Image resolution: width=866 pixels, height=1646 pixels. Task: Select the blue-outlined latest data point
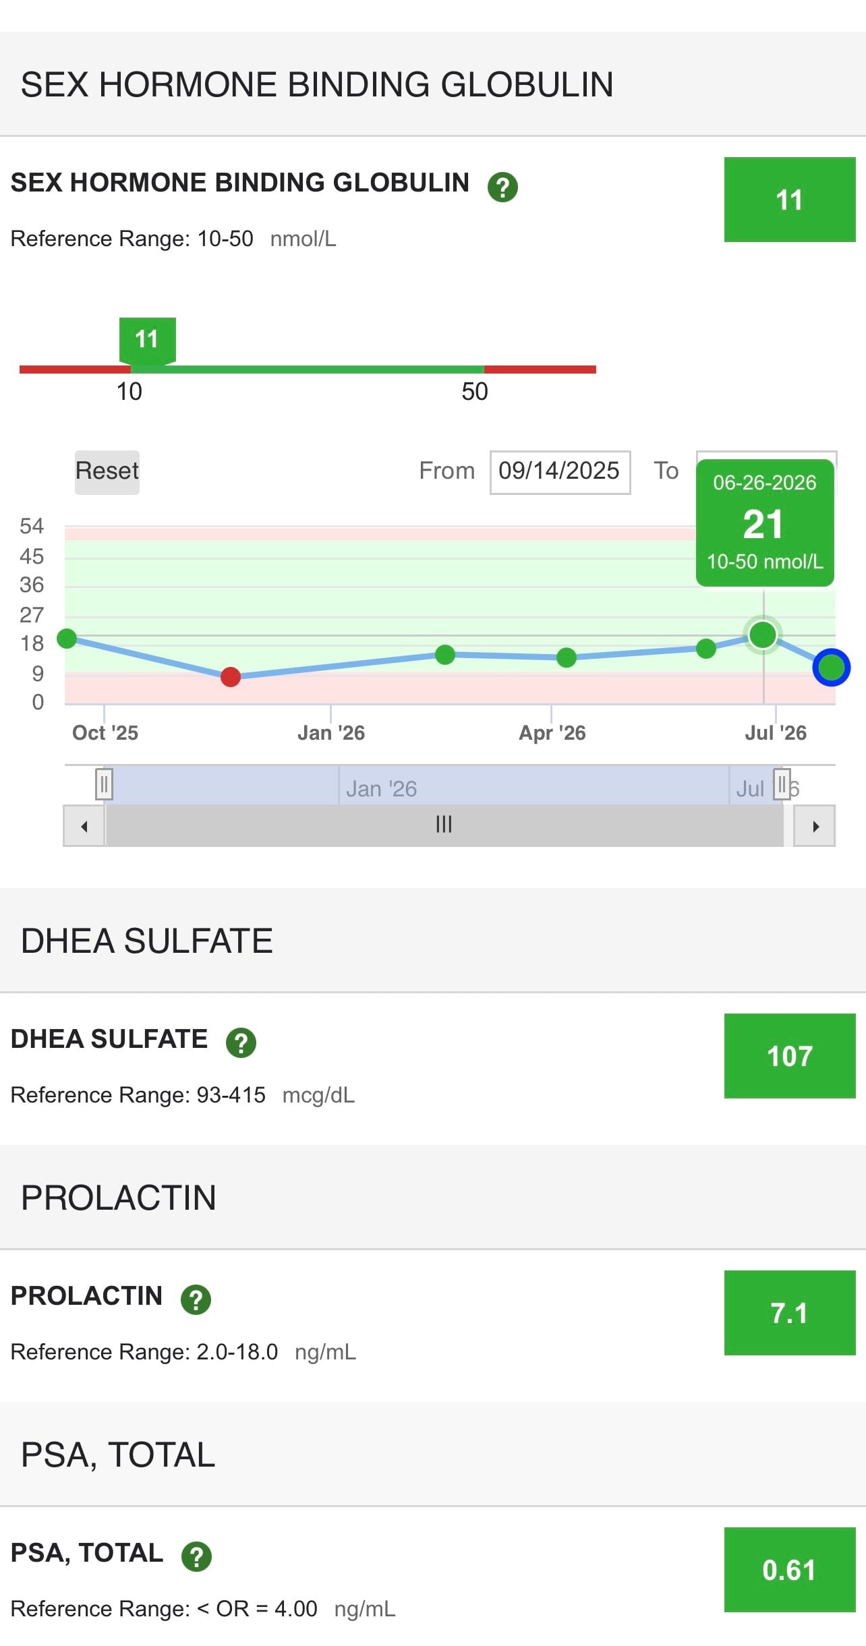[x=831, y=668]
